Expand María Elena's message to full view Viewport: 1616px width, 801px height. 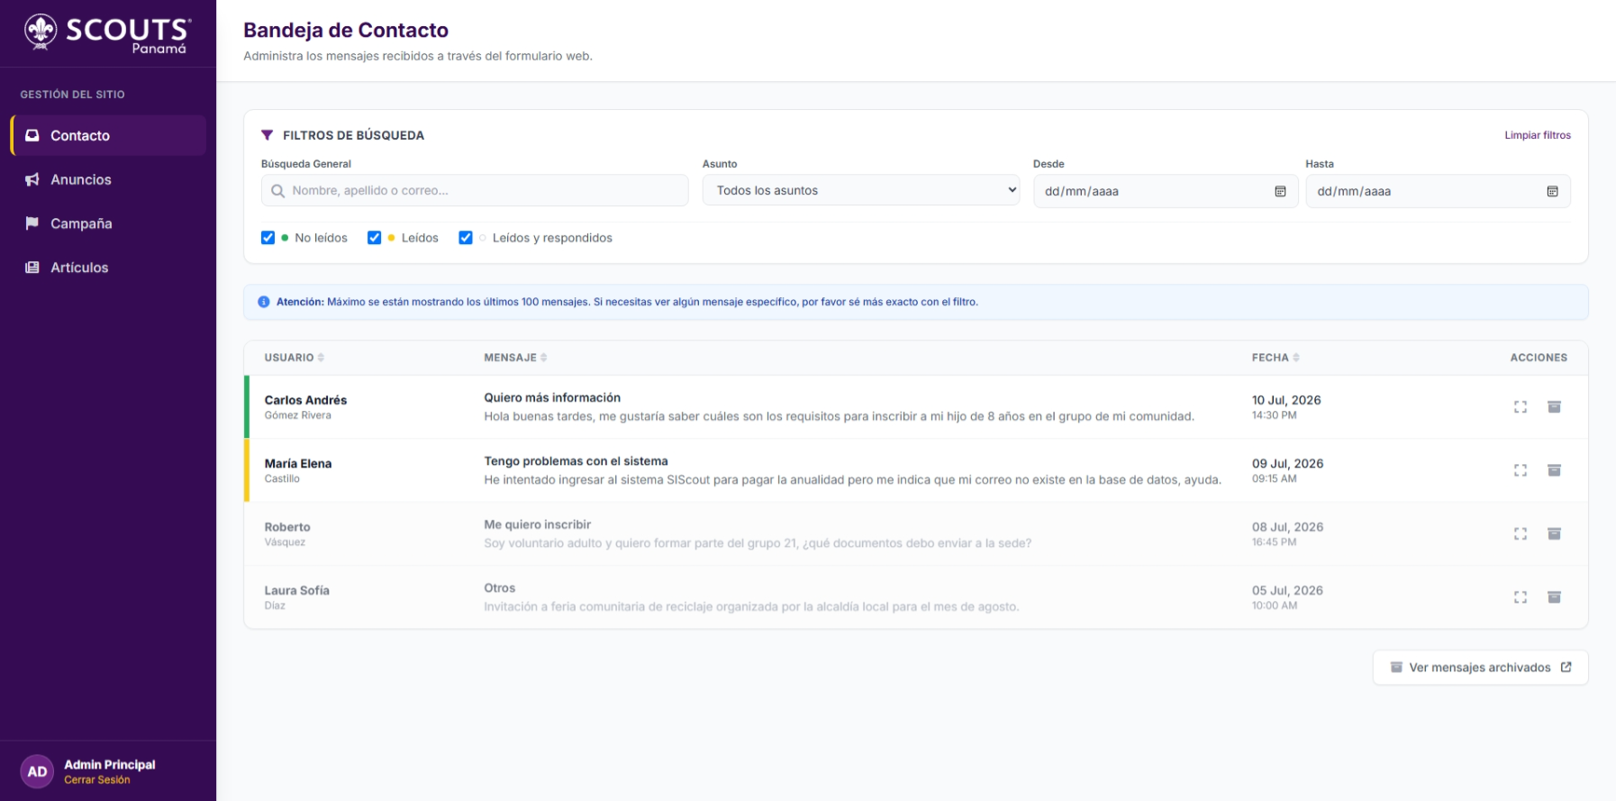(x=1521, y=470)
